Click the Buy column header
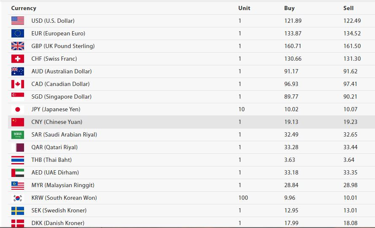This screenshot has width=375, height=228. click(x=289, y=8)
